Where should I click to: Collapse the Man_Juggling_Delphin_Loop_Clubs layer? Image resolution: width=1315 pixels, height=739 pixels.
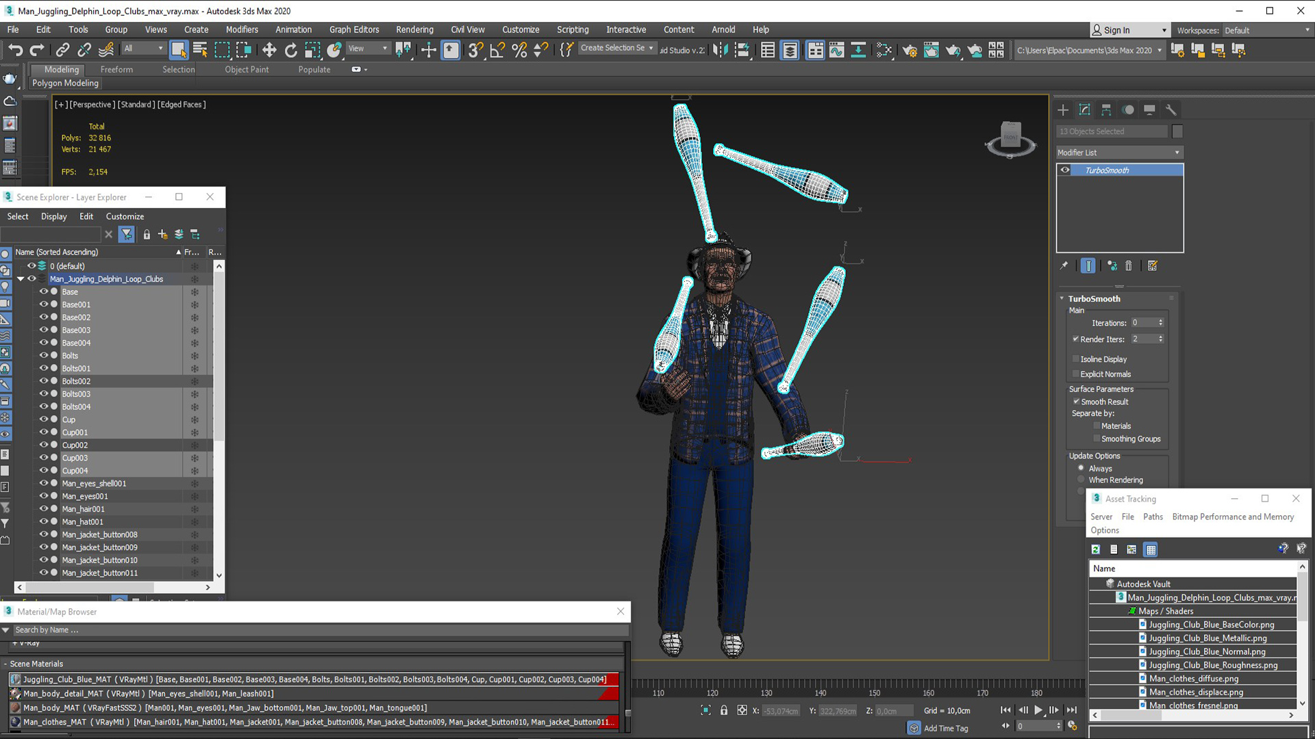tap(21, 279)
